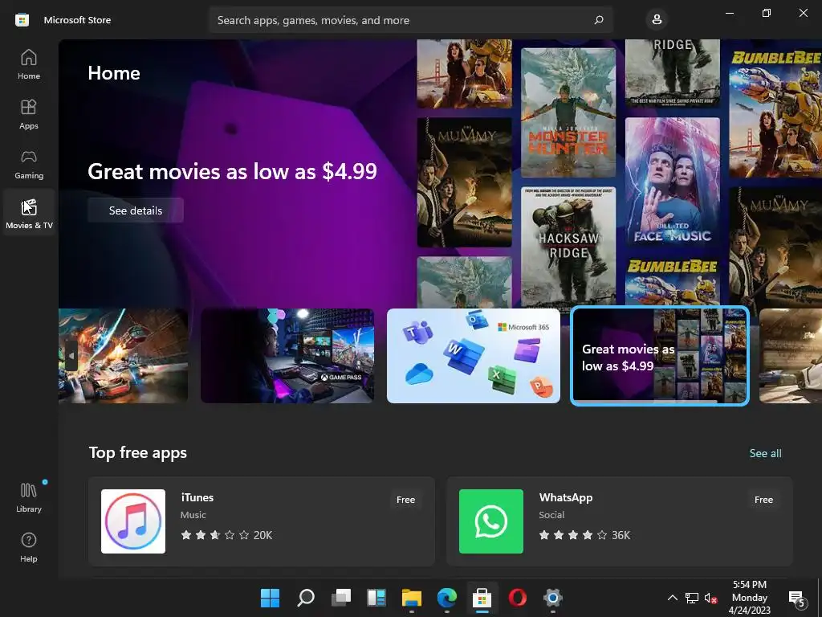
Task: Click Microsoft Store taskbar icon
Action: point(482,597)
